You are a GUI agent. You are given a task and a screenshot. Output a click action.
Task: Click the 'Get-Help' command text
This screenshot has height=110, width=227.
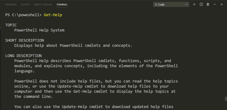click(53, 15)
